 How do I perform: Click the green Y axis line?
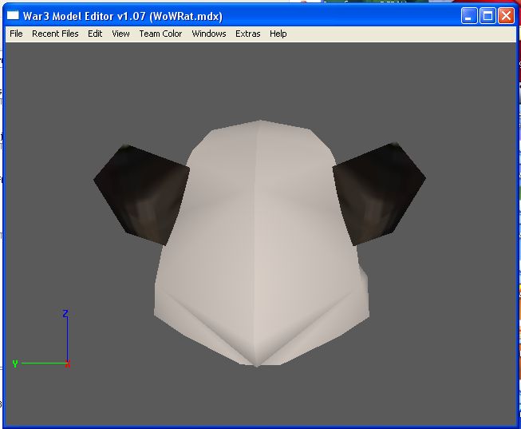(44, 363)
